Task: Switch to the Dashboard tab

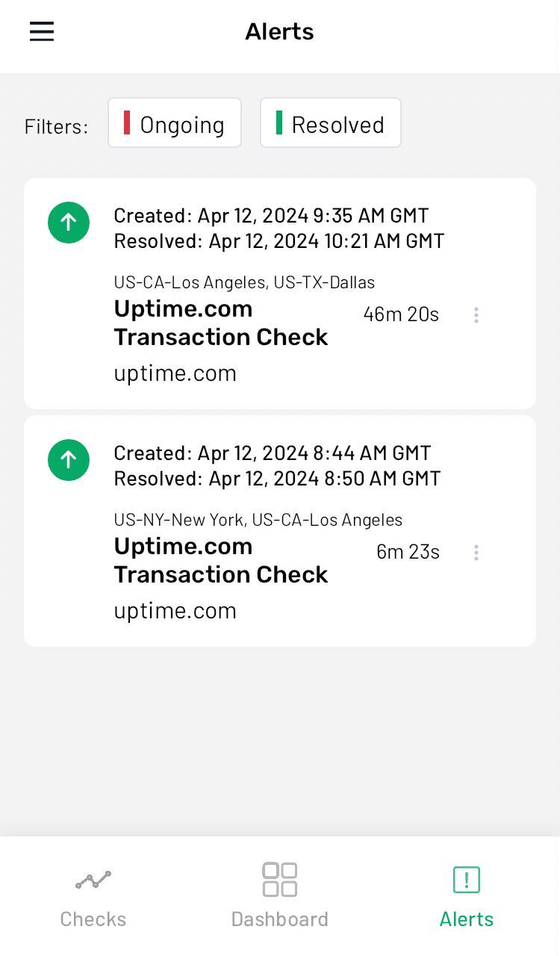Action: 279,895
